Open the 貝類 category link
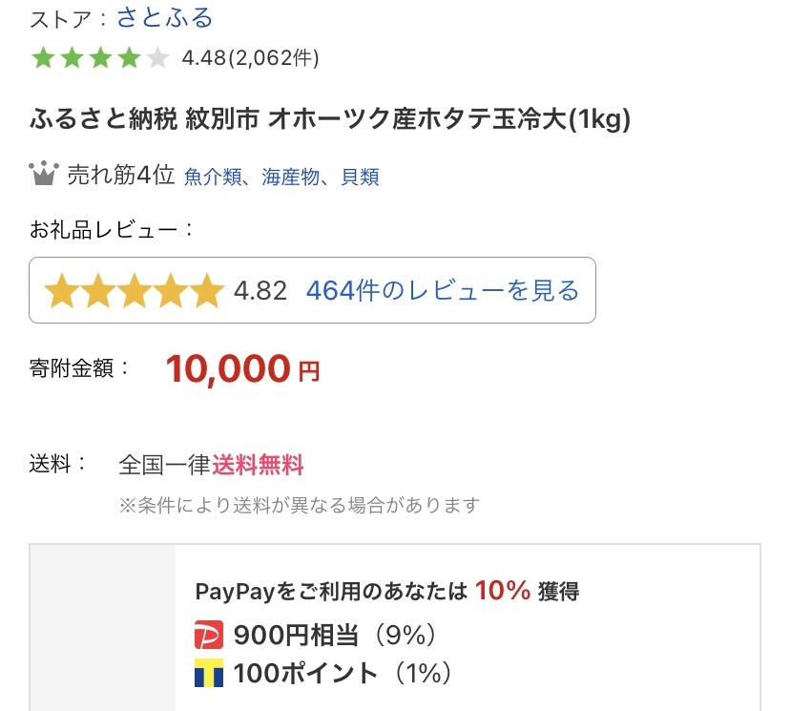This screenshot has width=790, height=711. 360,177
